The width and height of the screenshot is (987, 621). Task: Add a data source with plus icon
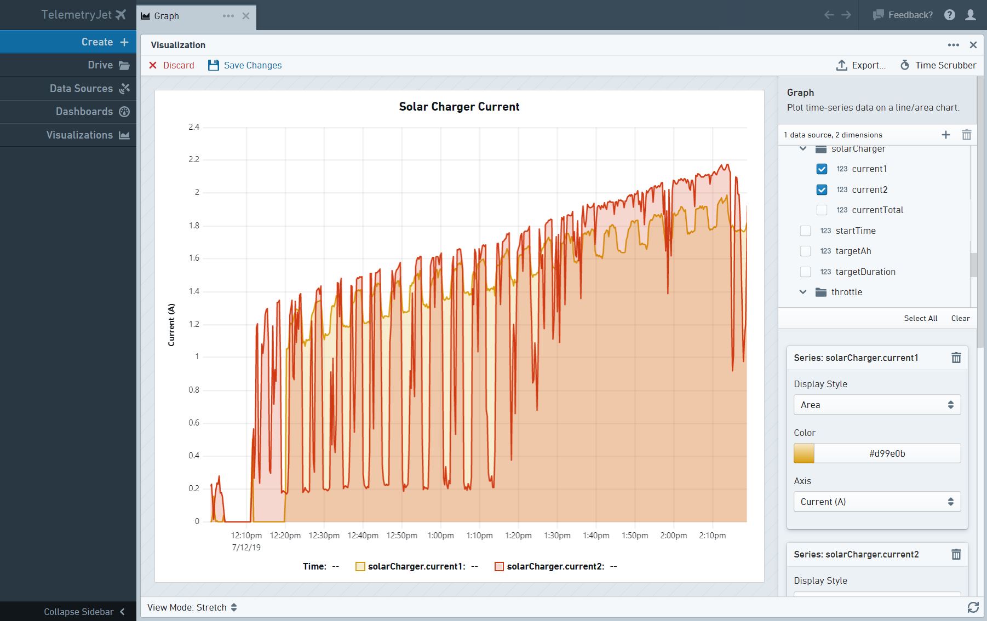[946, 135]
